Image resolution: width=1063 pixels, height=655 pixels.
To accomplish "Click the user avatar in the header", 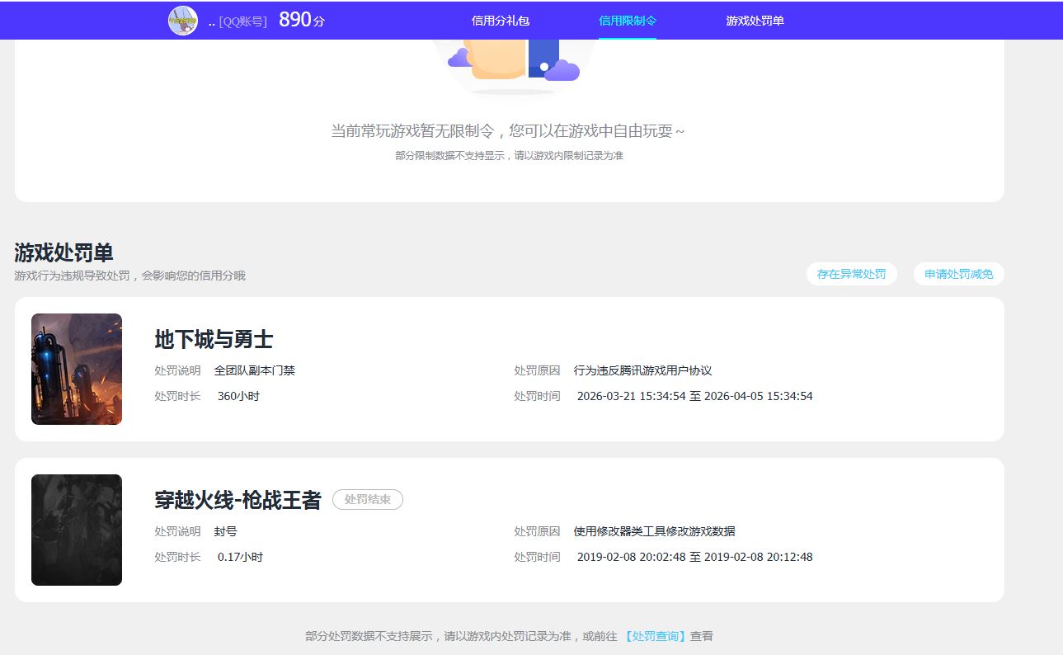I will tap(182, 21).
